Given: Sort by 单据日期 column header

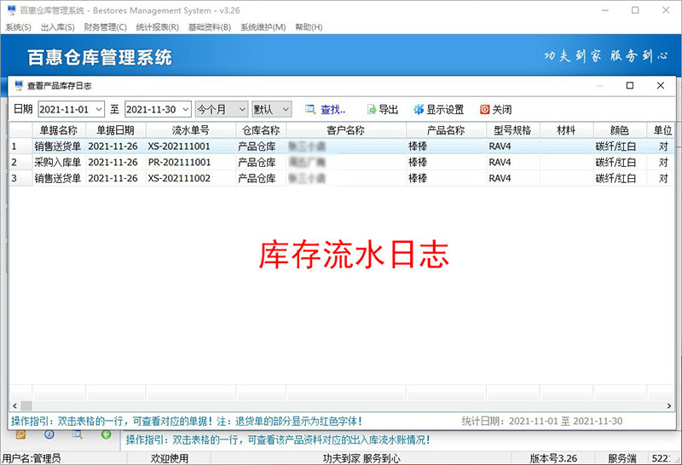Looking at the screenshot, I should 116,130.
